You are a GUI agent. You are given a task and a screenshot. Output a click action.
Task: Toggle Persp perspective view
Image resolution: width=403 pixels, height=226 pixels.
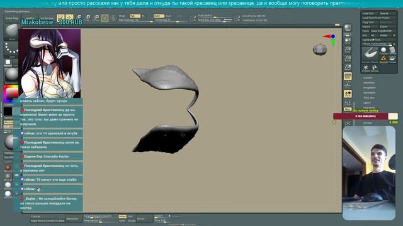(x=348, y=77)
